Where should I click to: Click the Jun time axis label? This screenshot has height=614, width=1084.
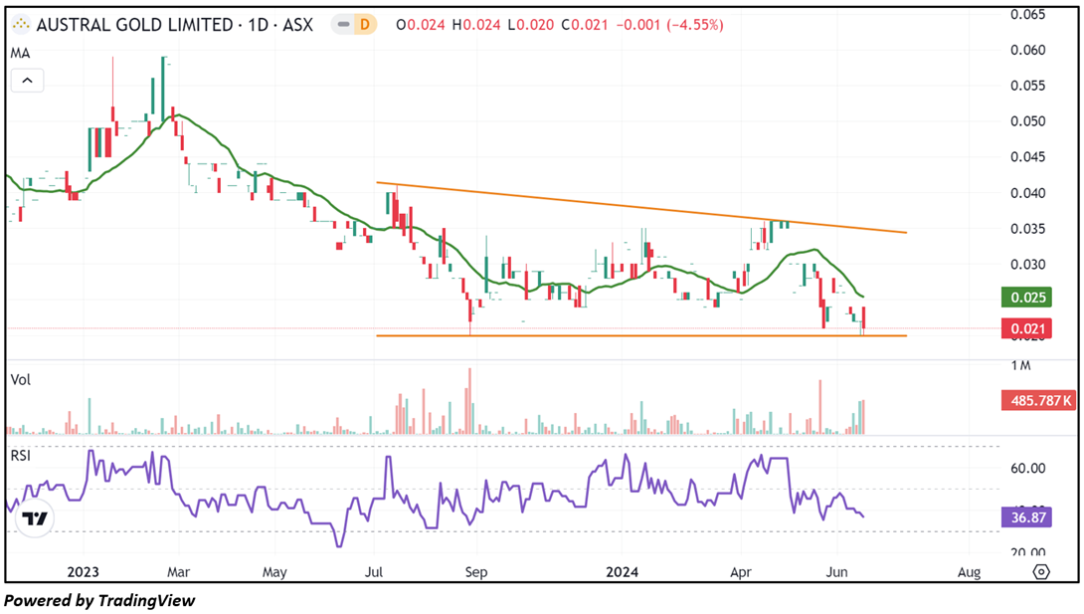(836, 572)
